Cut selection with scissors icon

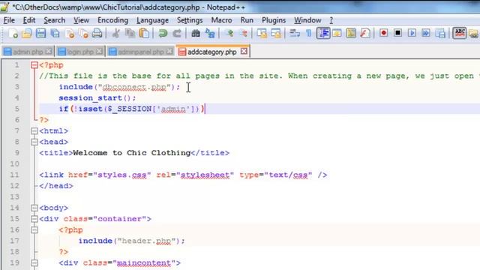115,33
